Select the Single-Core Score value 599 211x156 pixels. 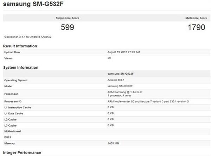(67, 27)
